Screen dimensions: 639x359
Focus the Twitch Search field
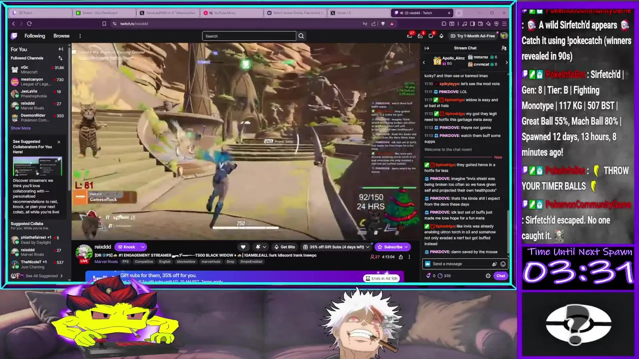point(249,36)
